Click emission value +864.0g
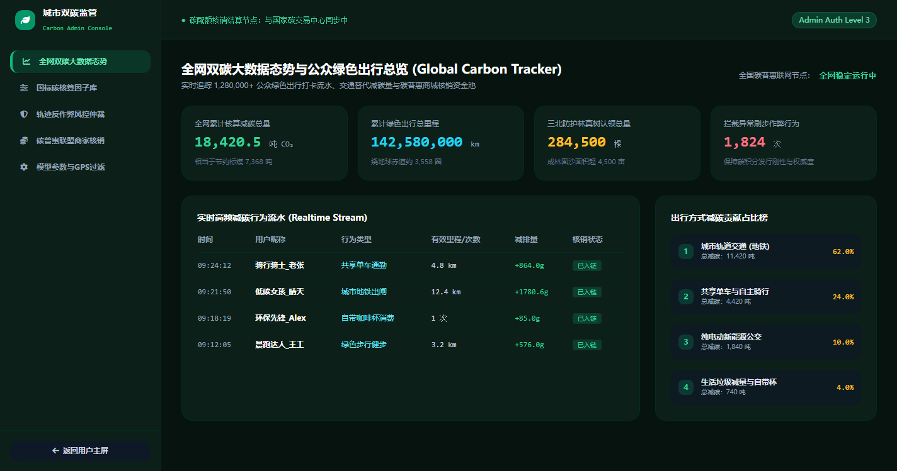The height and width of the screenshot is (471, 897). pos(529,266)
